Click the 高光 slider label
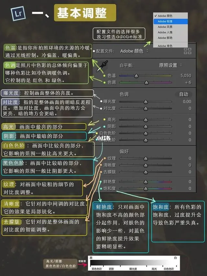This screenshot has height=276, width=207. tap(112, 119)
